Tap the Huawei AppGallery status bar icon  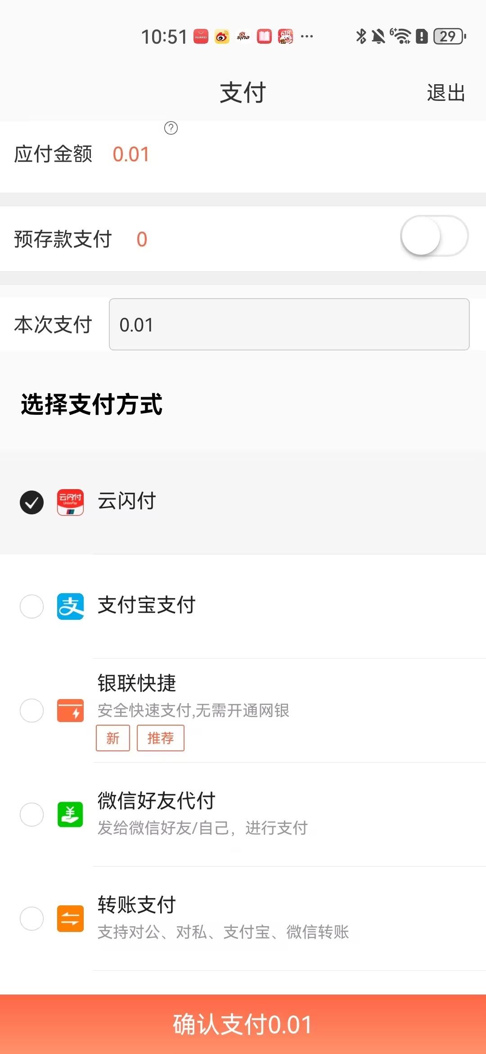201,36
